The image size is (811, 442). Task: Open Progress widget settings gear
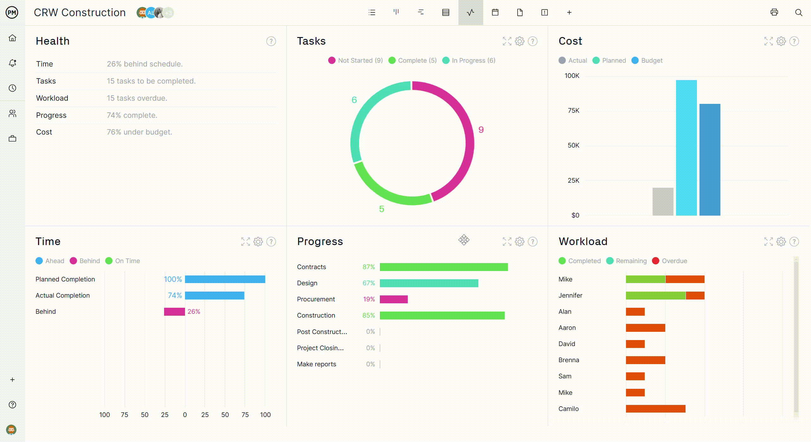tap(520, 242)
